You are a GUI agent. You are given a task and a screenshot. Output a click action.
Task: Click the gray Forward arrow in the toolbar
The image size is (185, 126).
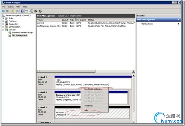(7, 11)
